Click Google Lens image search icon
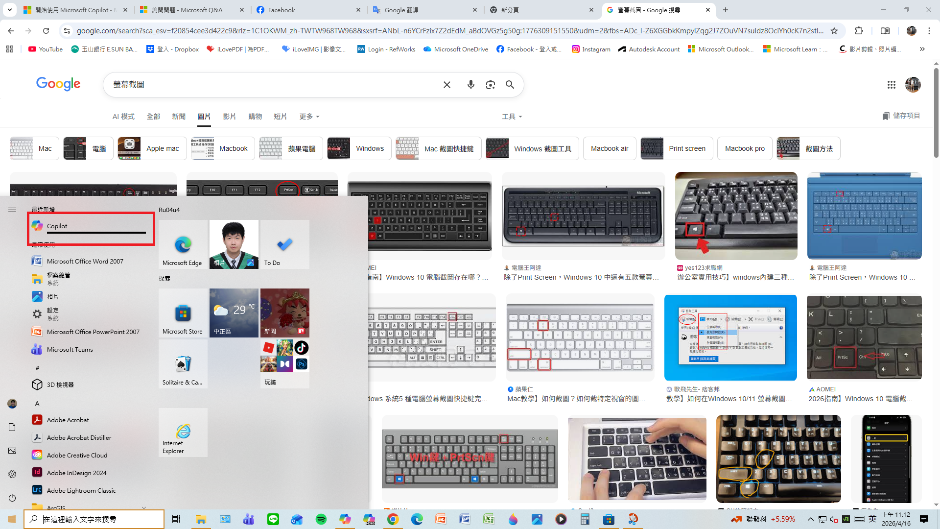The width and height of the screenshot is (940, 529). [490, 85]
